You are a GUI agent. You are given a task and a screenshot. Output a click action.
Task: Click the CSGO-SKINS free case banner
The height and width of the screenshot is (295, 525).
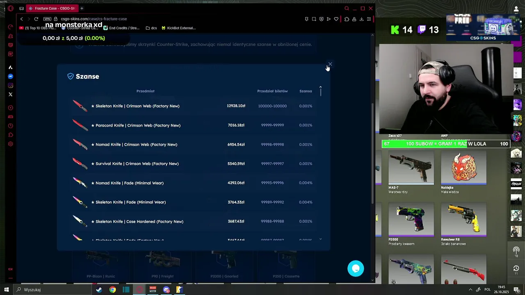483,27
